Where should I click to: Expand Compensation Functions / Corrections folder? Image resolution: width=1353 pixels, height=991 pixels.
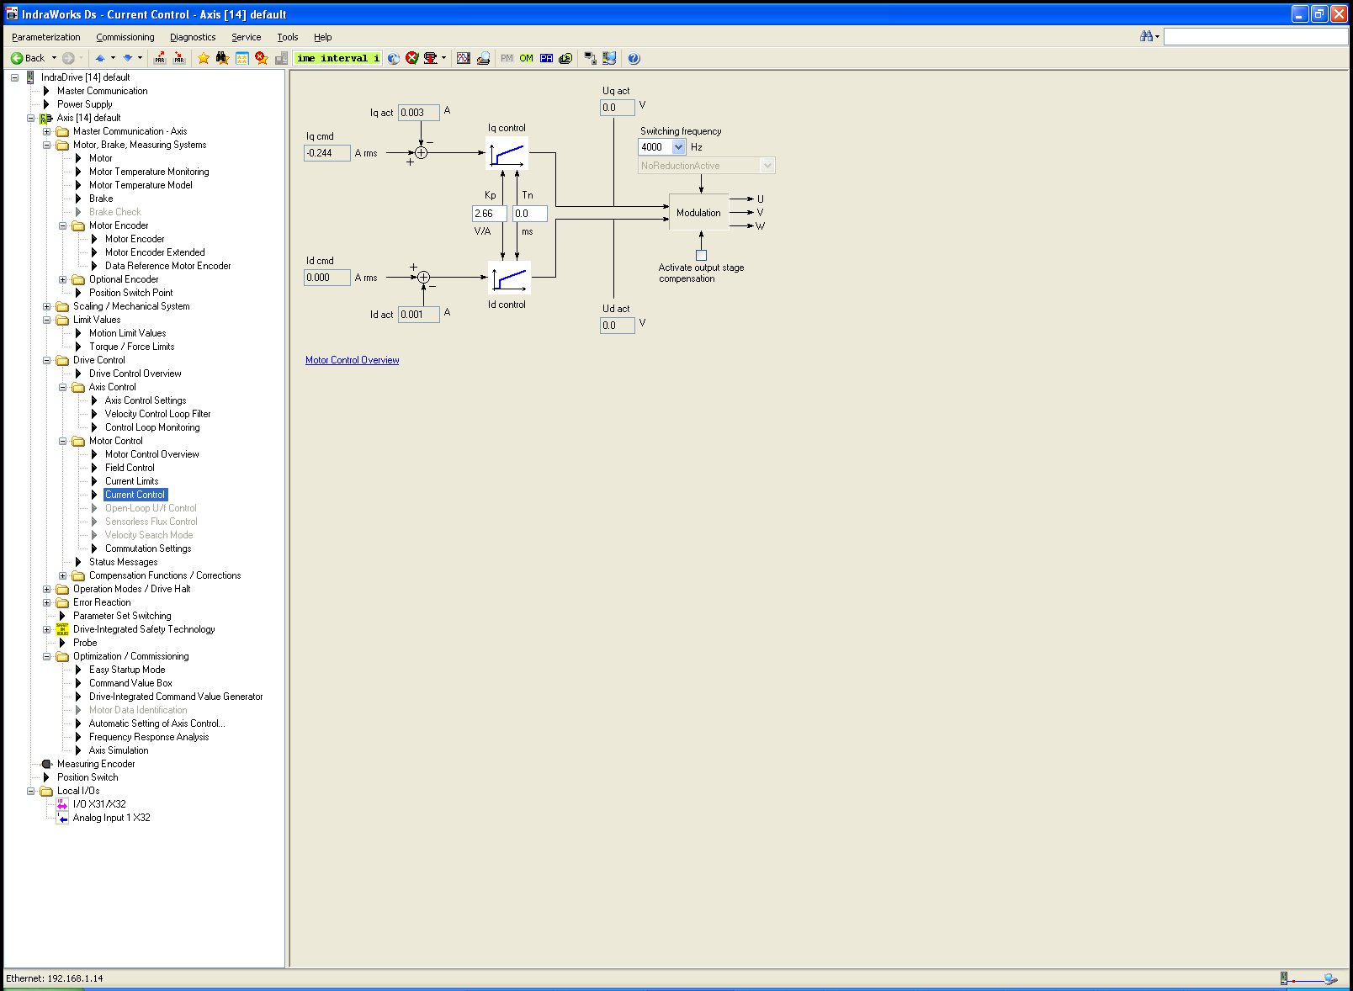(63, 575)
